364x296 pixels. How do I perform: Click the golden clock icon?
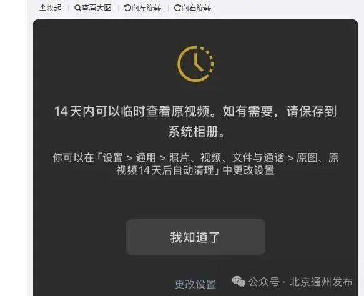(195, 64)
